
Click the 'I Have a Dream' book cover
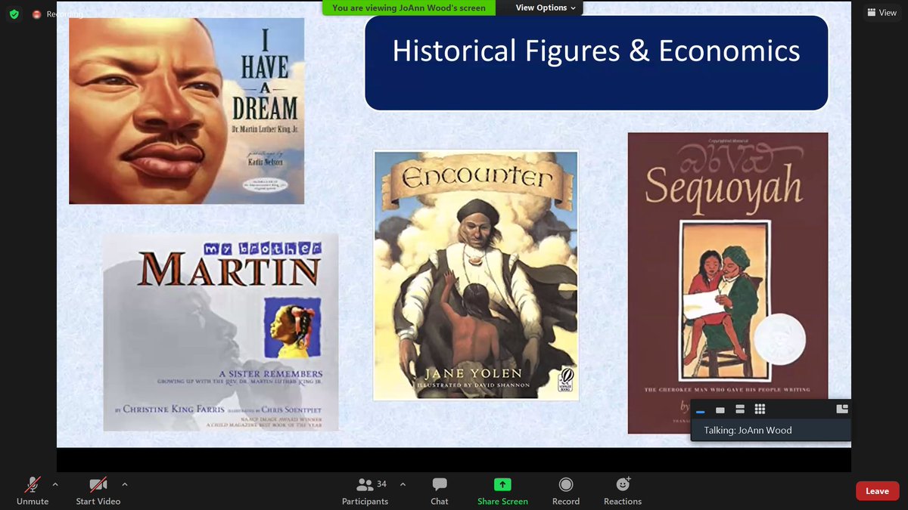point(187,111)
